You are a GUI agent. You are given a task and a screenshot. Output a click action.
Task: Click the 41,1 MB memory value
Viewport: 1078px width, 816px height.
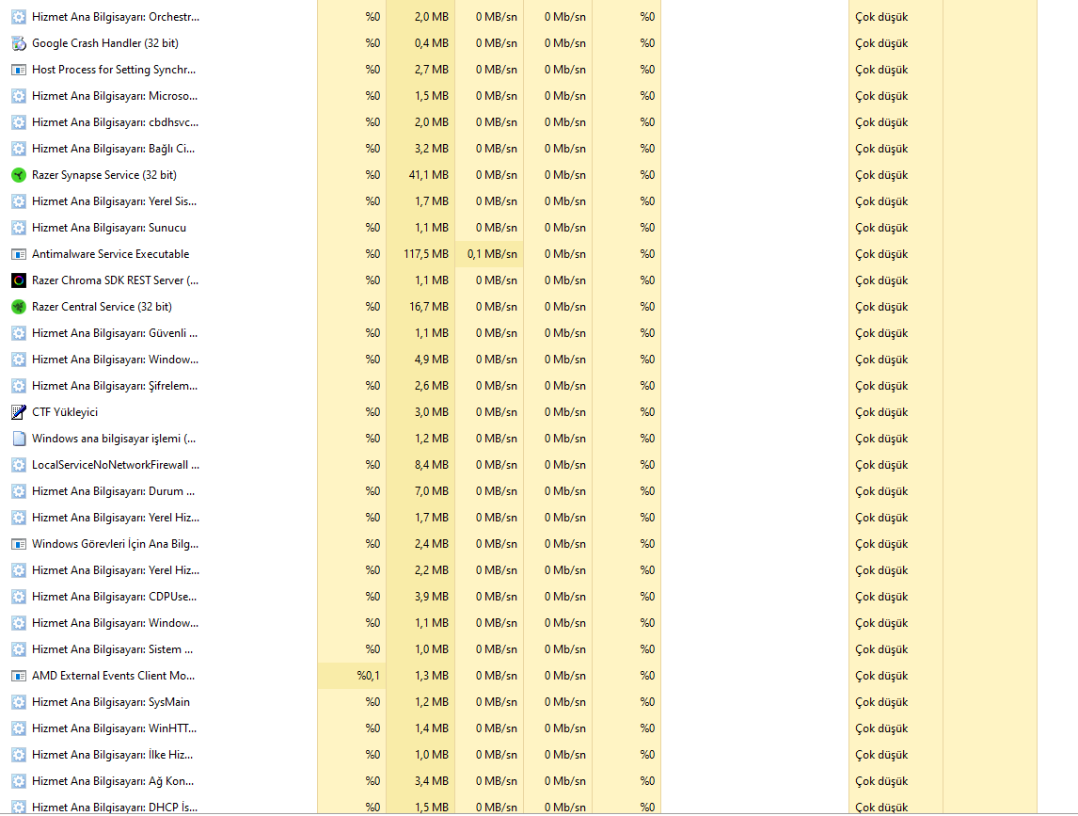(428, 175)
